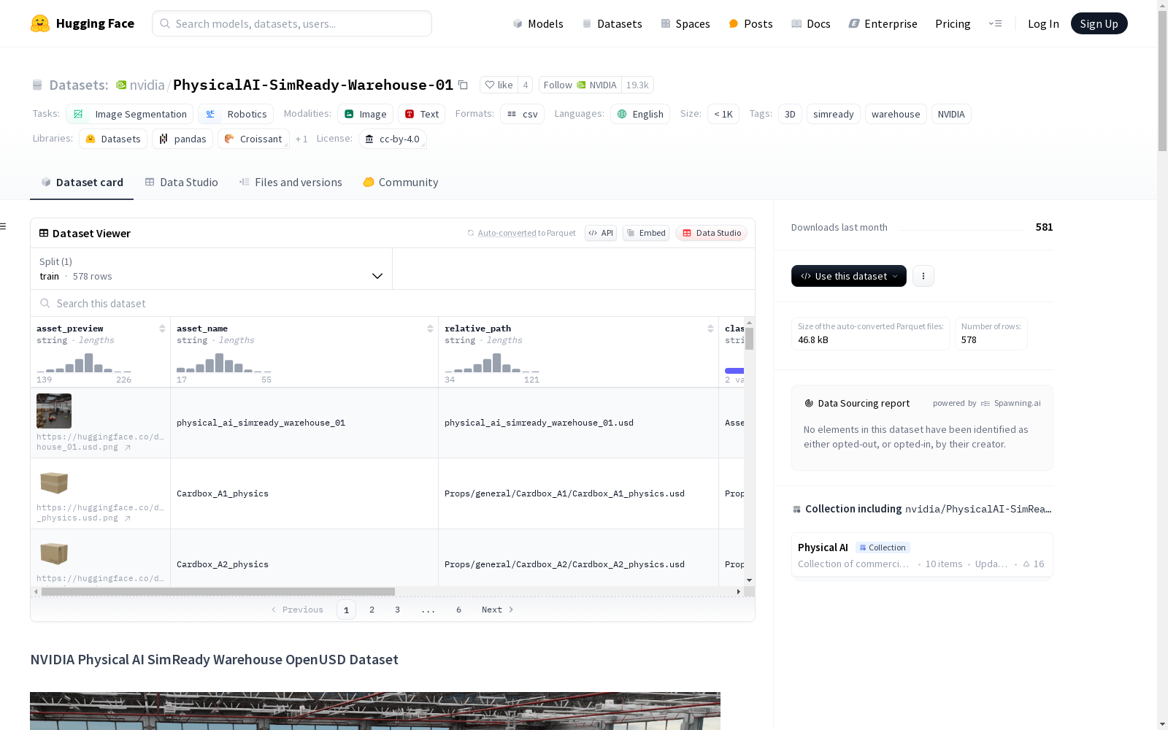The width and height of the screenshot is (1168, 730).
Task: Open Data Studio from the viewer header
Action: (x=711, y=233)
